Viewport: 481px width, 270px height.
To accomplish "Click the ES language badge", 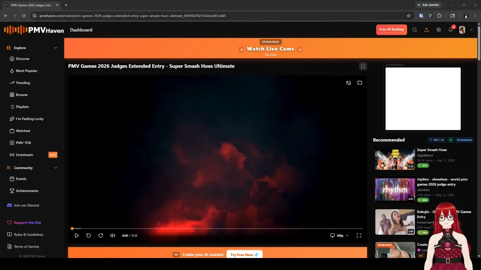I will pyautogui.click(x=451, y=140).
